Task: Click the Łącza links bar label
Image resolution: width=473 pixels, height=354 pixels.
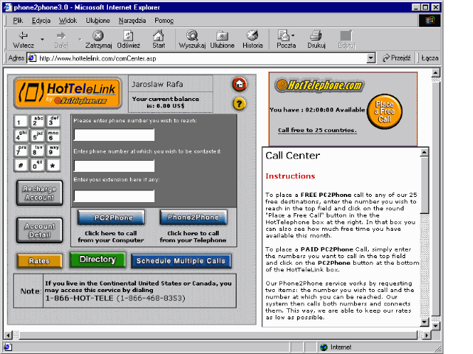Action: [430, 58]
